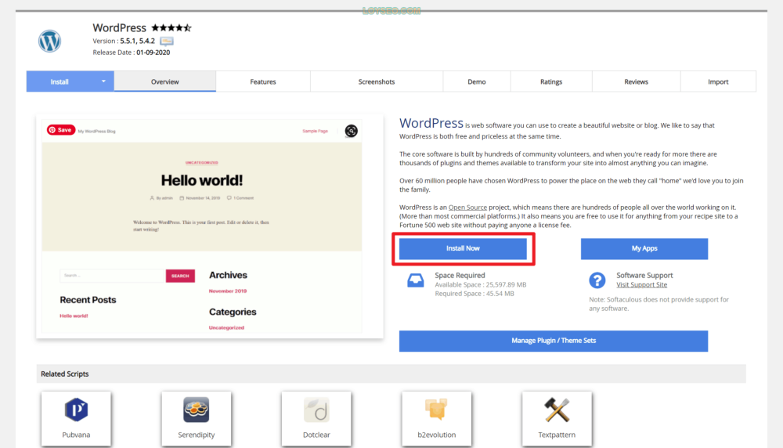Click the search field in preview
The image size is (783, 448).
tap(113, 276)
